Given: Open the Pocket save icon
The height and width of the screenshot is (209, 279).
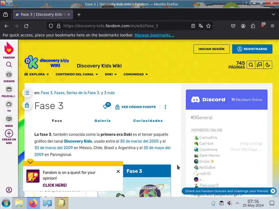Looking at the screenshot, I should pos(233,26).
